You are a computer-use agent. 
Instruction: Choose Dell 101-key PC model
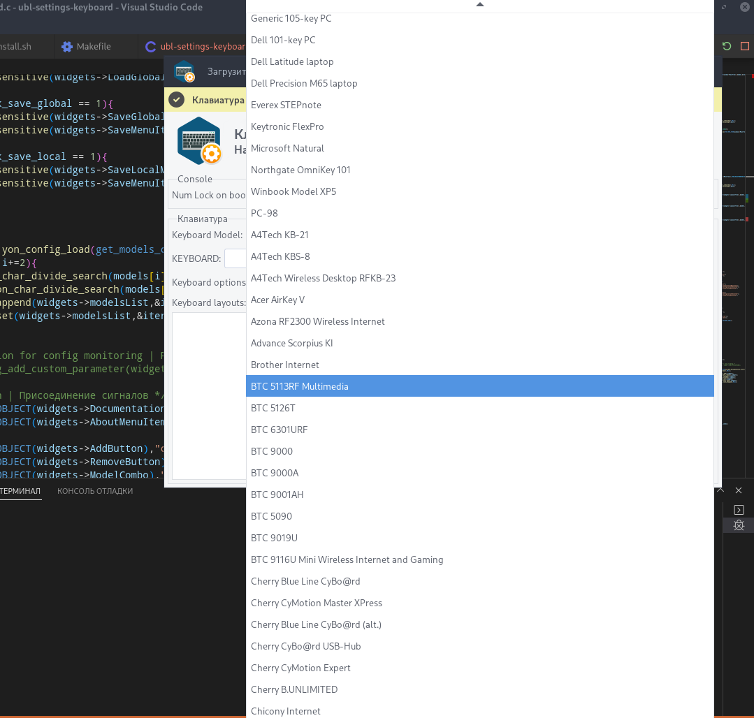point(479,40)
